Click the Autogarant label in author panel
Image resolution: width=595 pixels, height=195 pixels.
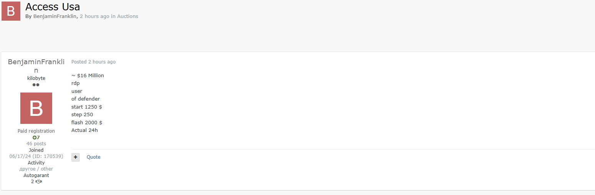pos(36,175)
